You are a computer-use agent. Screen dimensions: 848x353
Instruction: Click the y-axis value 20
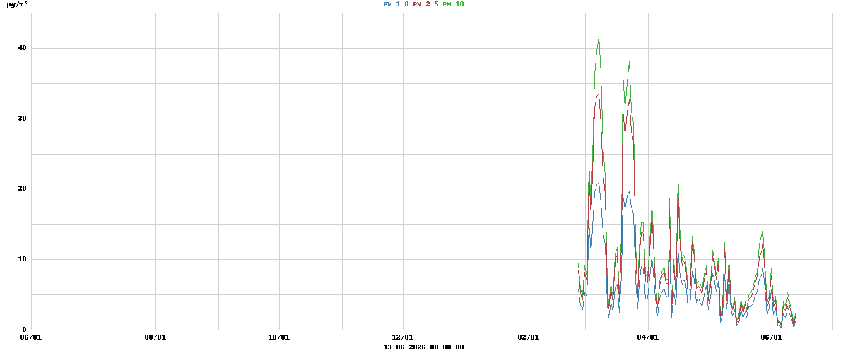click(x=23, y=189)
